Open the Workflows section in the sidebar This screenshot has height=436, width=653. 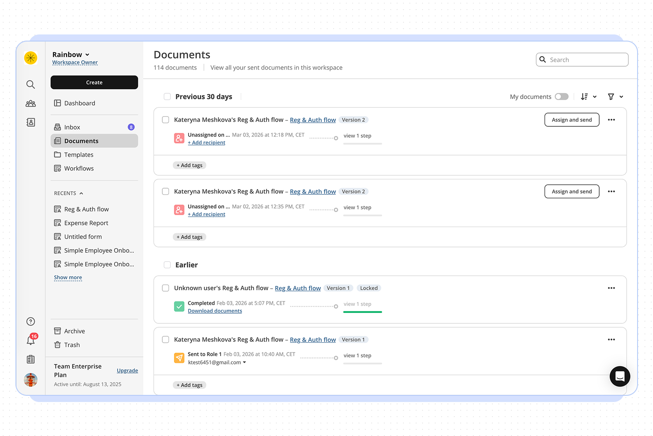[79, 168]
